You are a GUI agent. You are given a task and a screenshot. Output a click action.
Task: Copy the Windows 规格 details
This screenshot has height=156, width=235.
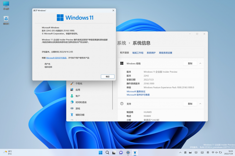point(190,64)
